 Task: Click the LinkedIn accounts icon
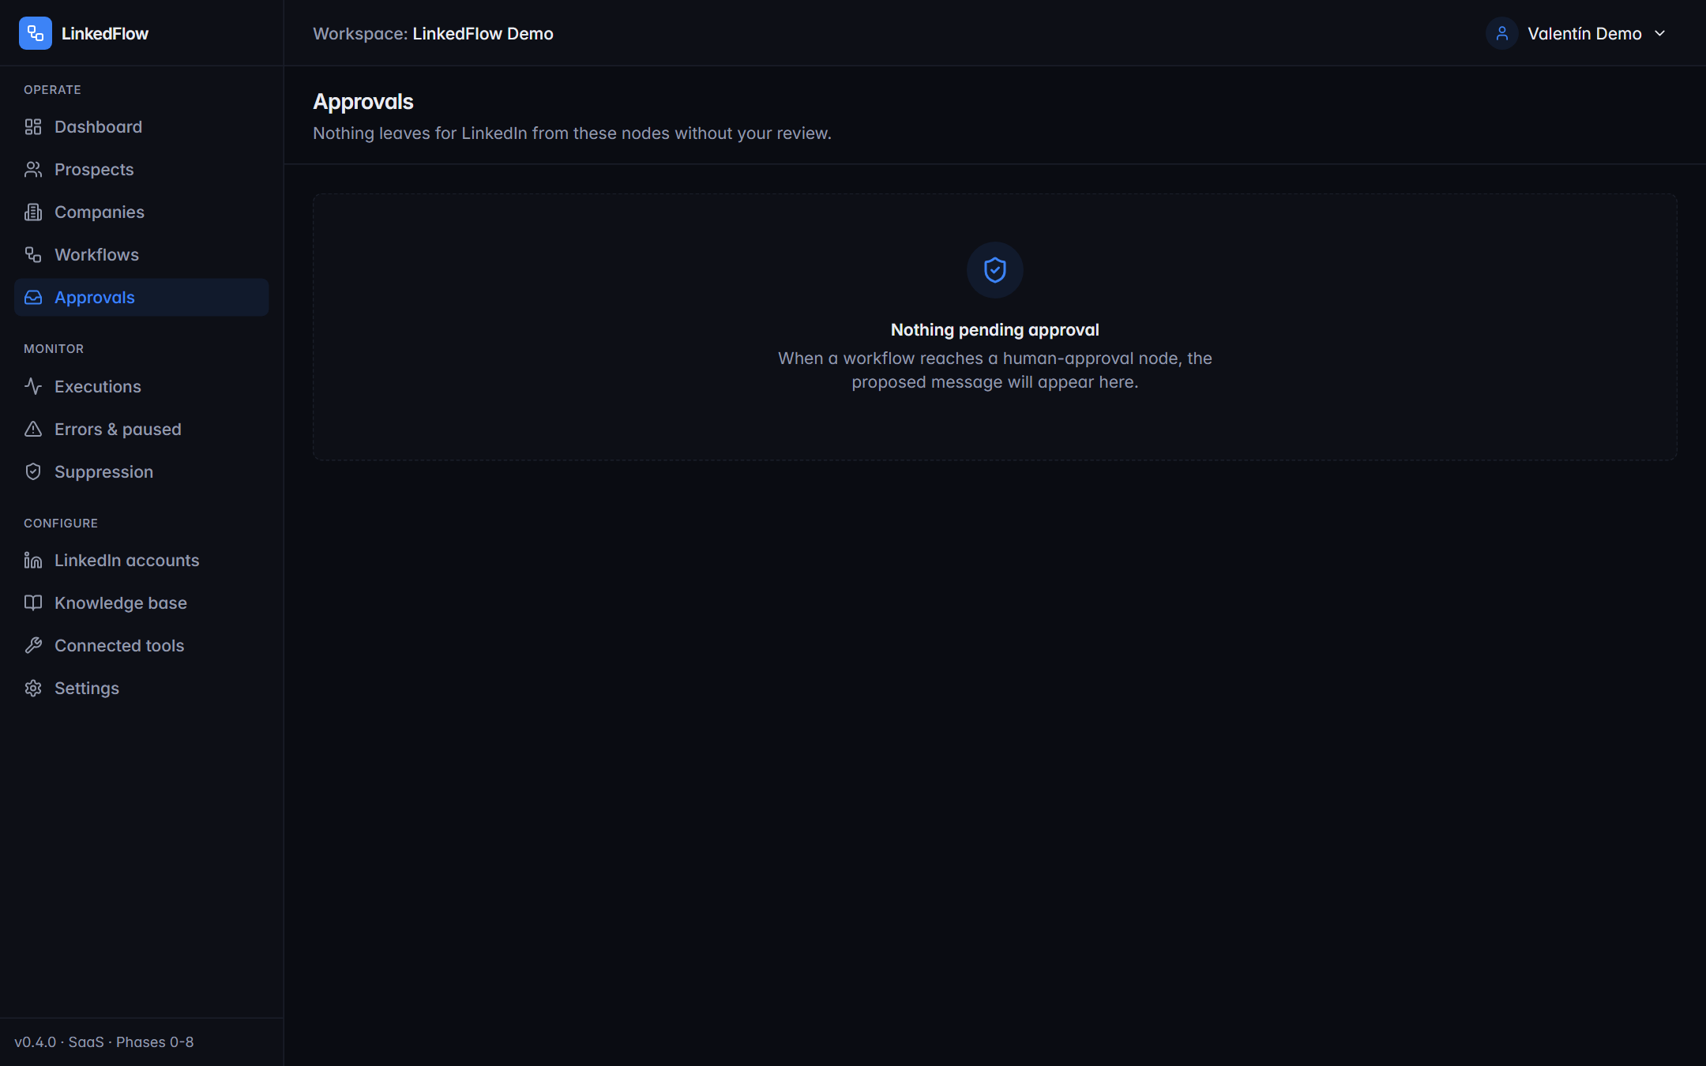point(33,561)
